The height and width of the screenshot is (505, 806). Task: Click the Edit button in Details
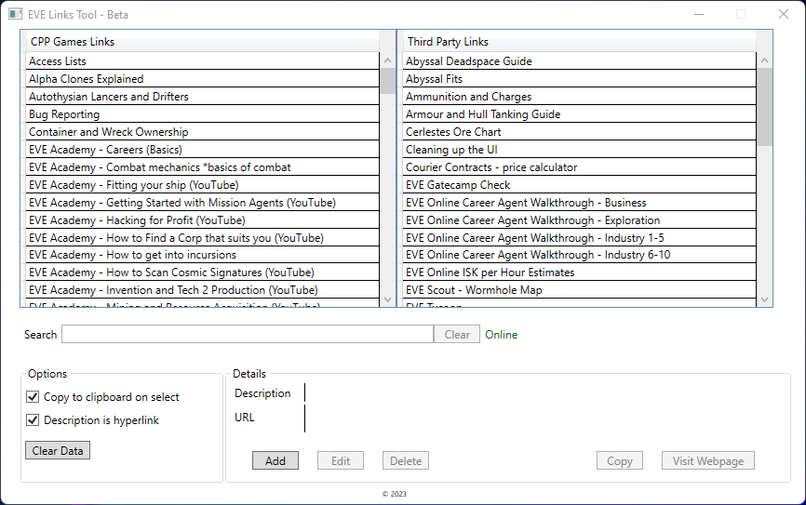click(341, 460)
